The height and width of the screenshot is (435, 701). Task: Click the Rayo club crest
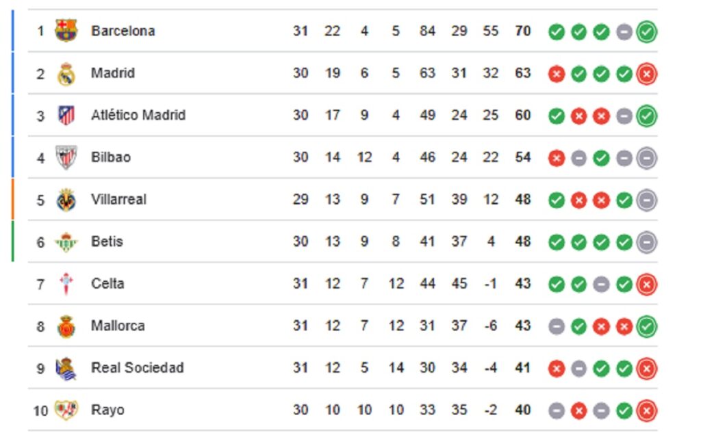click(66, 410)
